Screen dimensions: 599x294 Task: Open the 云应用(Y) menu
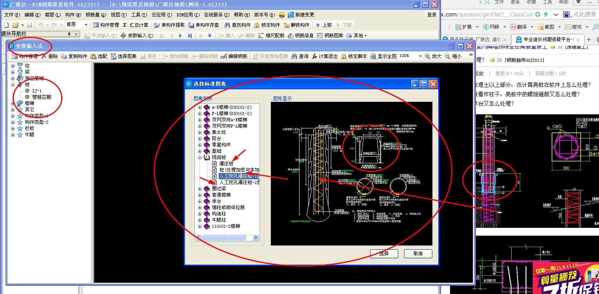tap(162, 15)
